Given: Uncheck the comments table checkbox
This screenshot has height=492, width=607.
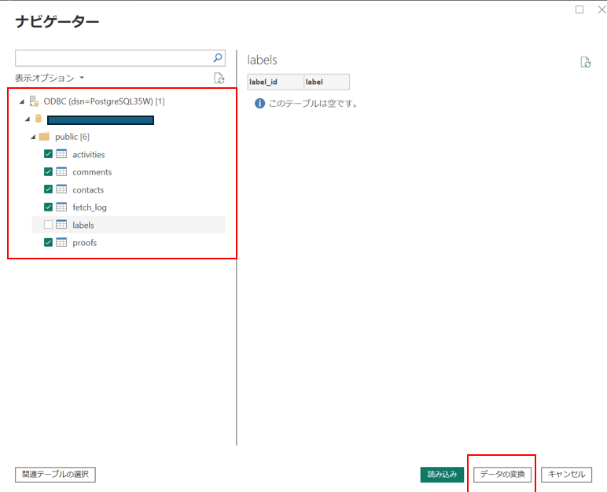Looking at the screenshot, I should [x=49, y=172].
